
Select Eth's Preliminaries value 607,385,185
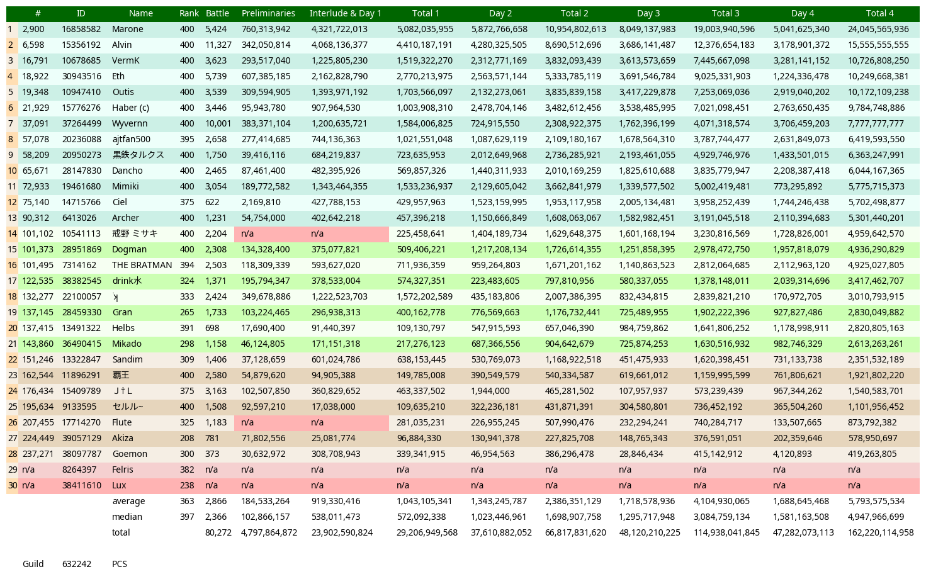point(266,76)
